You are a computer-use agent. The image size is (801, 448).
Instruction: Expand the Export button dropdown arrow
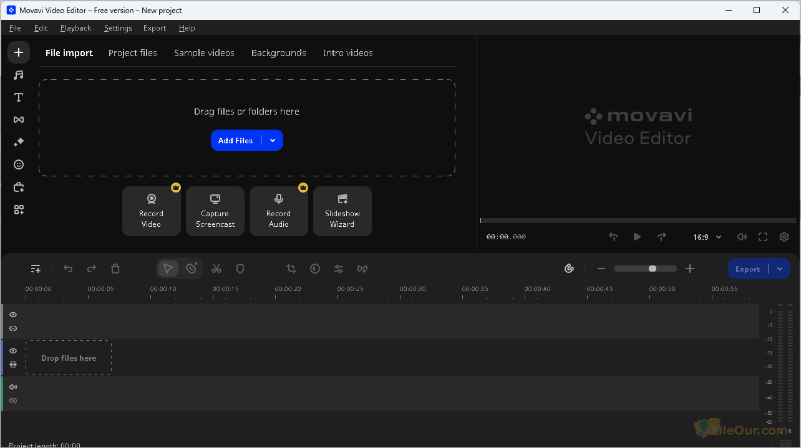tap(780, 269)
